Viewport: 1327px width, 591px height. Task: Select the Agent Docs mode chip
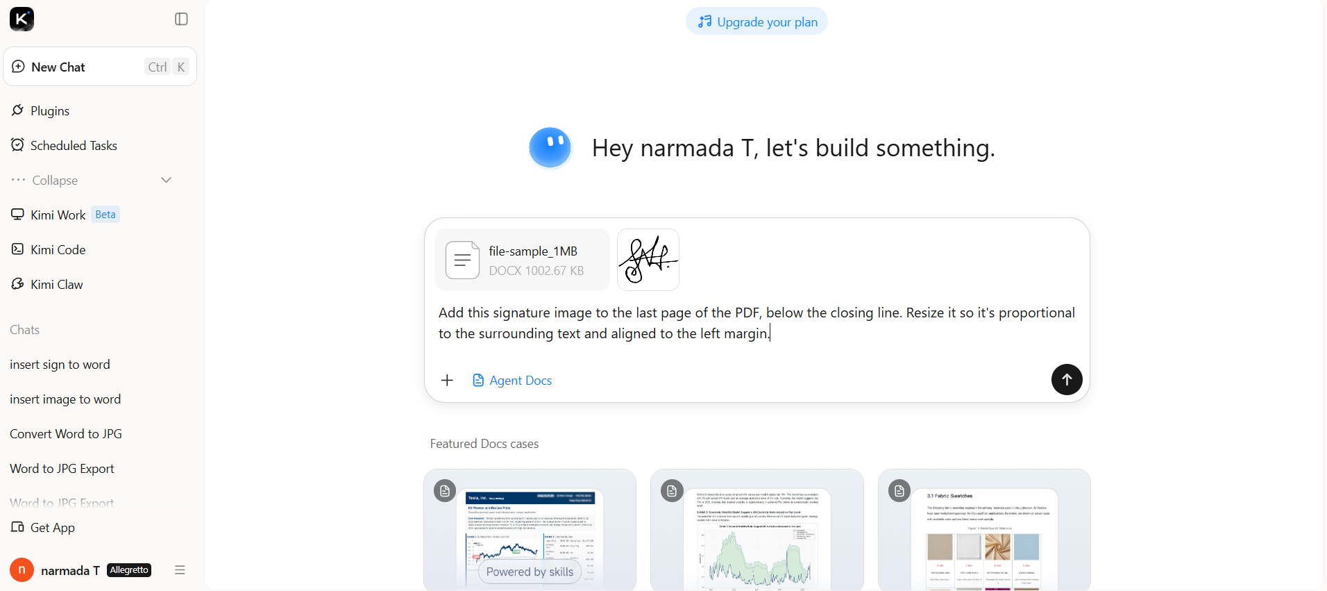pos(512,380)
